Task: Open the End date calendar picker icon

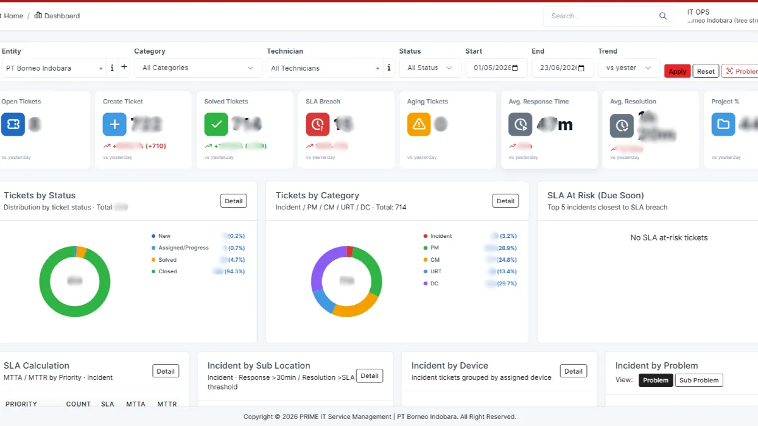Action: (581, 68)
